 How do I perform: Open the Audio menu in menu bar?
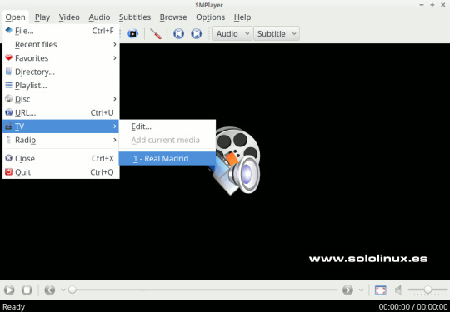pyautogui.click(x=99, y=17)
